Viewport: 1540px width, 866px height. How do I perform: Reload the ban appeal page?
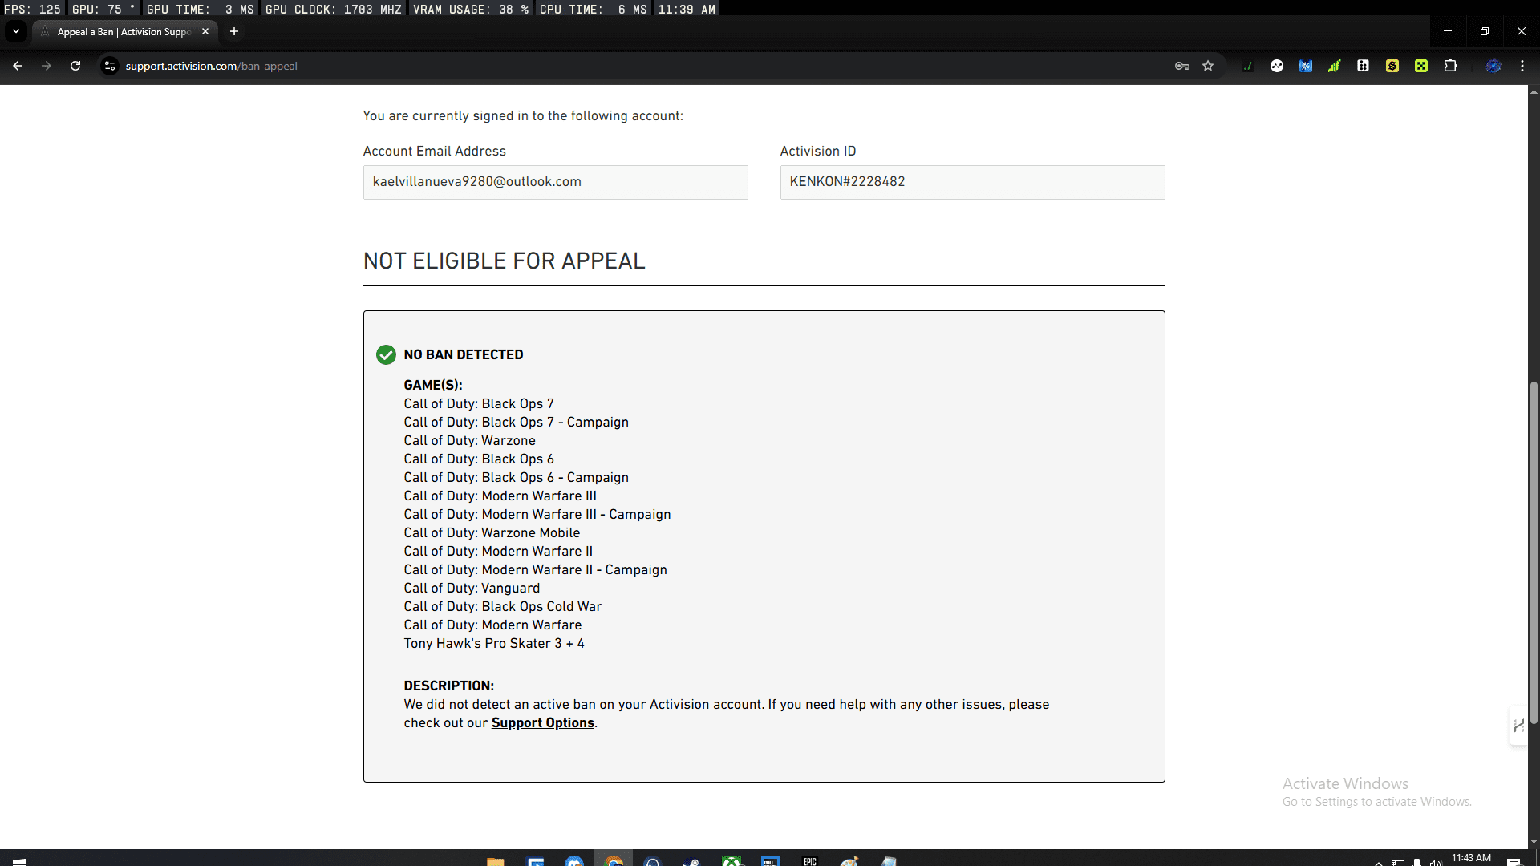point(75,66)
